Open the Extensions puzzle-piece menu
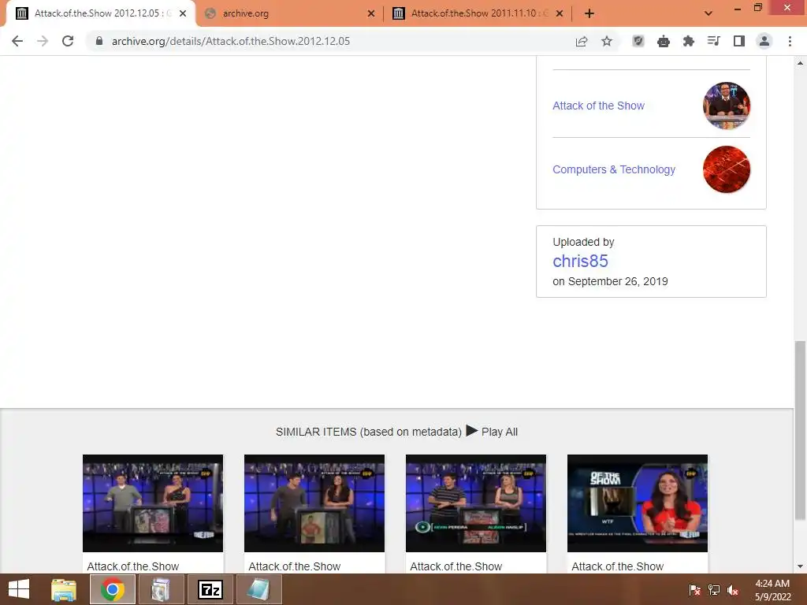The image size is (807, 605). (x=689, y=41)
